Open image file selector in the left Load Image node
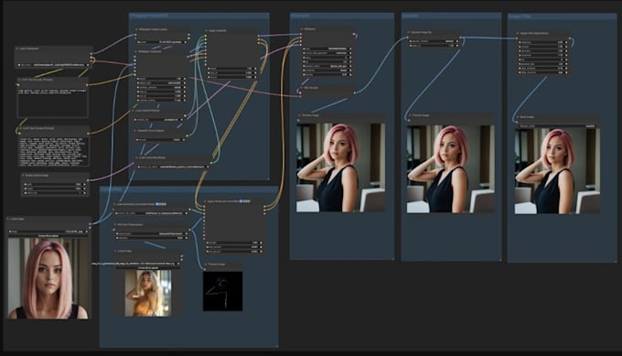Viewport: 622px width, 356px height. [x=48, y=232]
